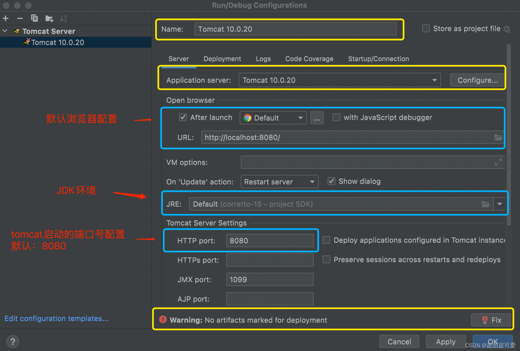Screen dimensions: 520x351
Task: Enable Deploy applications configured in Tomcat instance
Action: 326,240
